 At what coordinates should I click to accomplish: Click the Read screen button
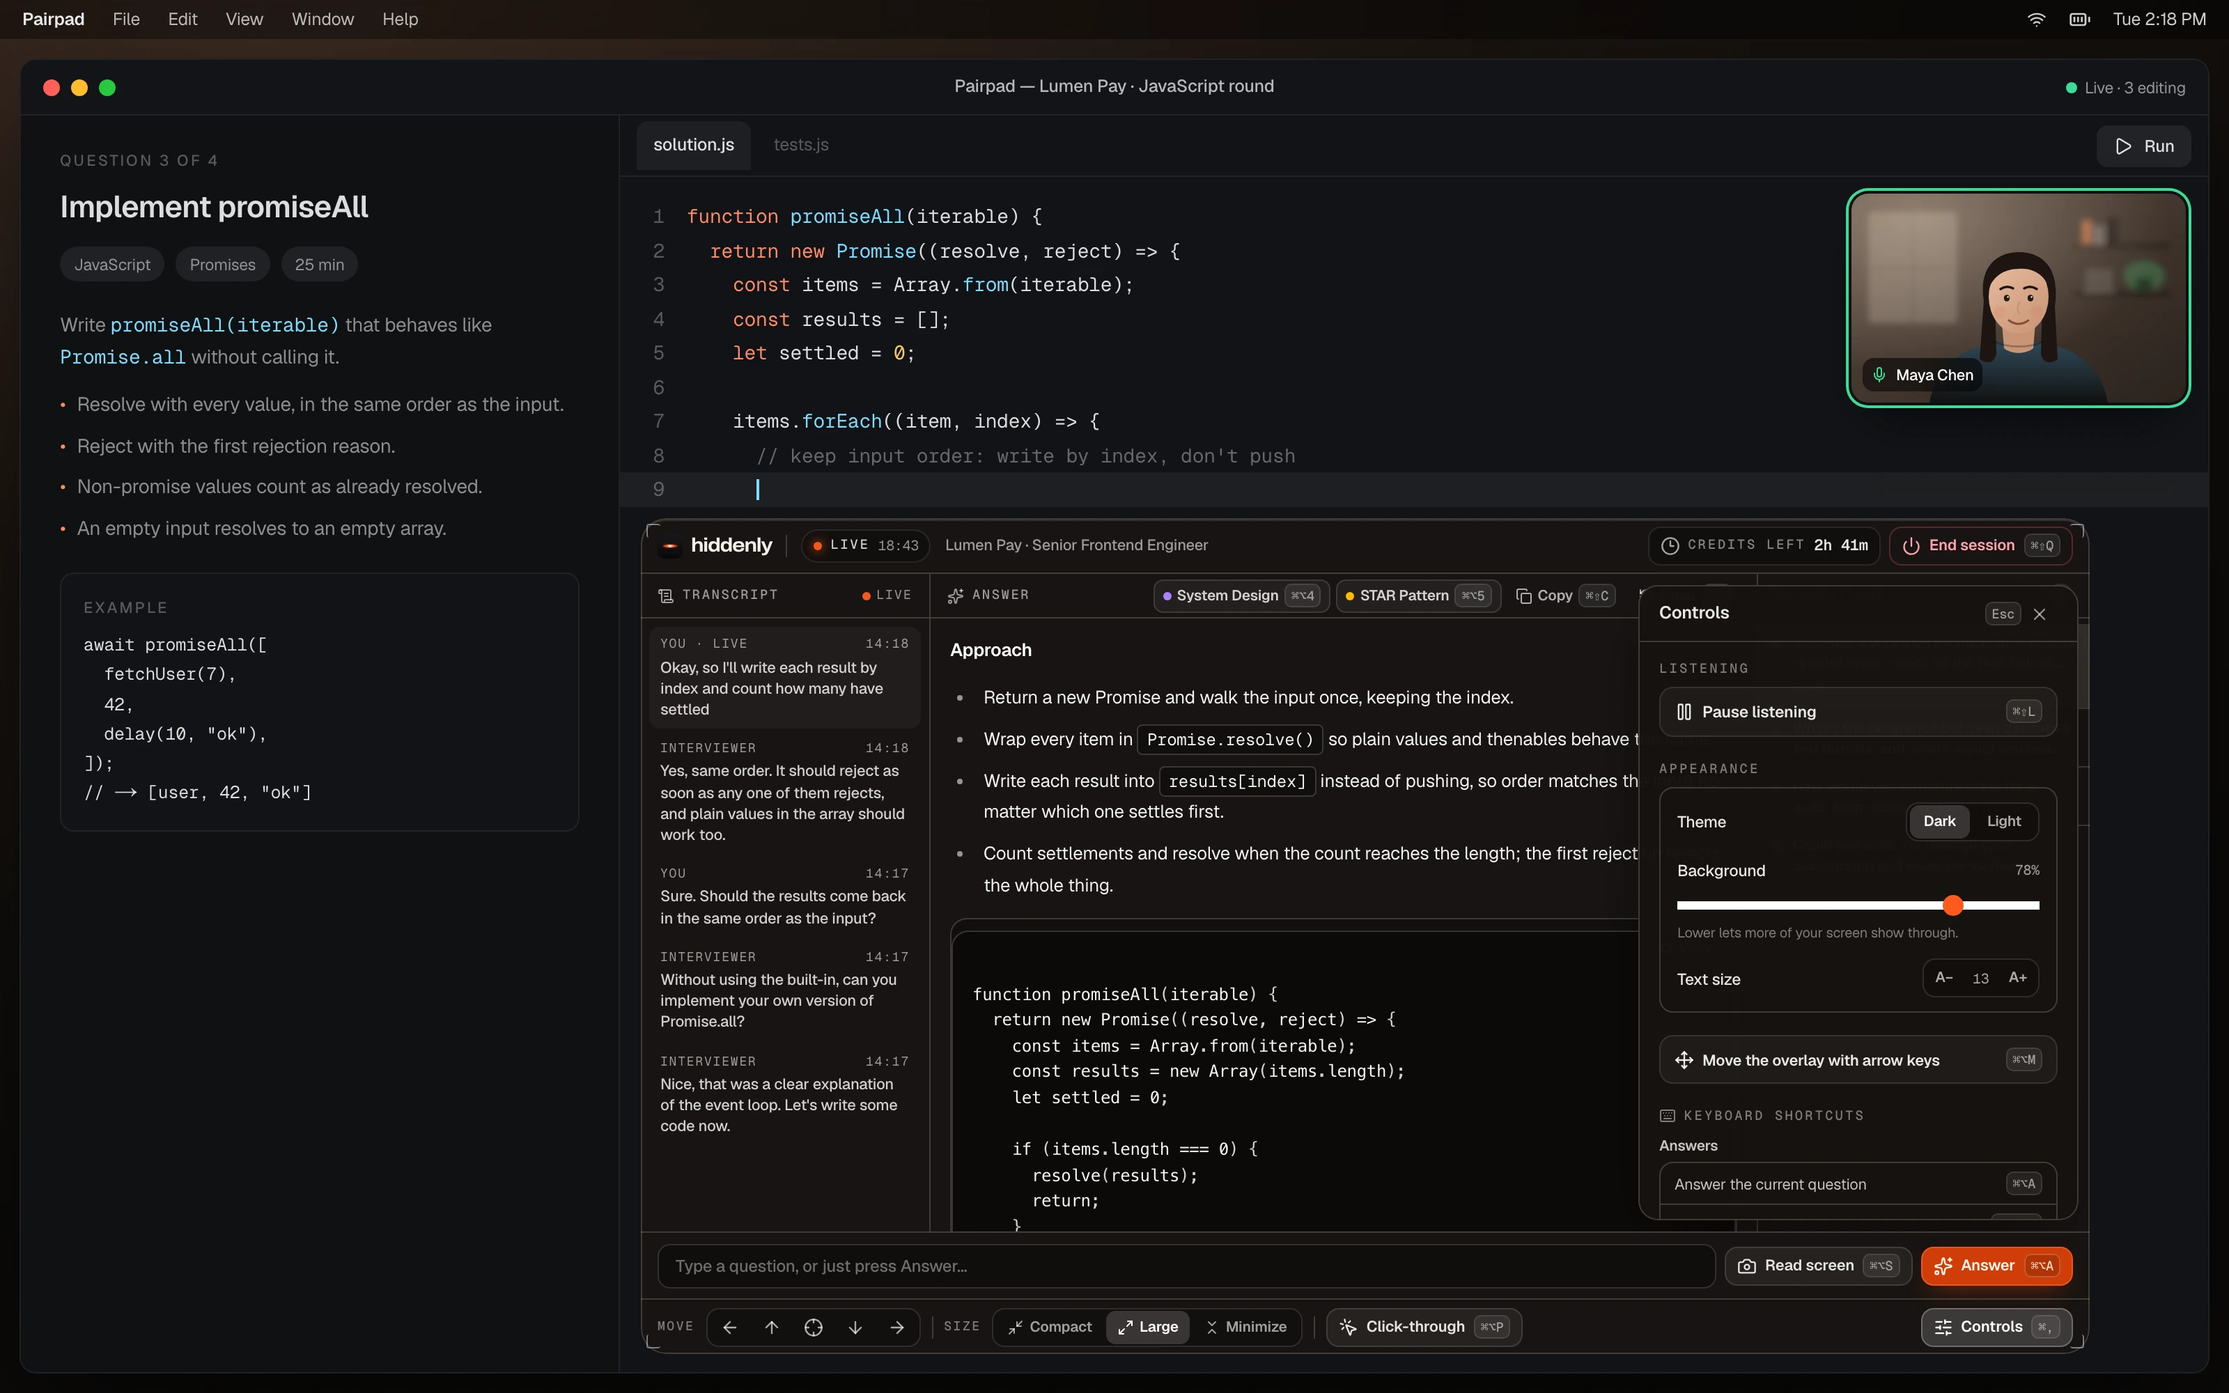pyautogui.click(x=1817, y=1266)
